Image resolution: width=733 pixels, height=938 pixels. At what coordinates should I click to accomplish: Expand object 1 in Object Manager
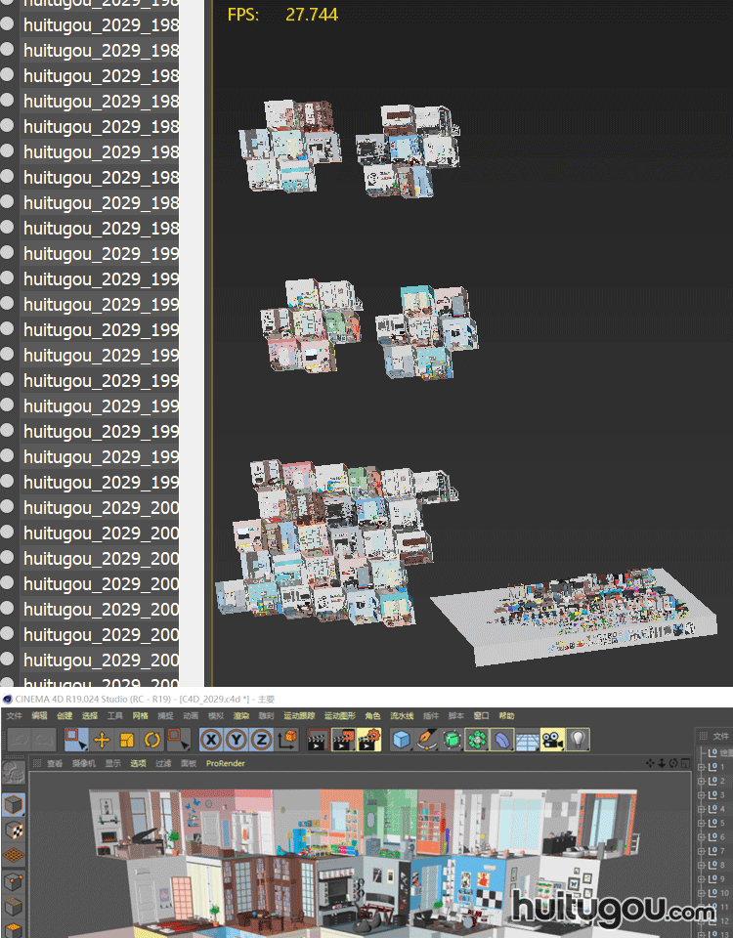(x=702, y=767)
